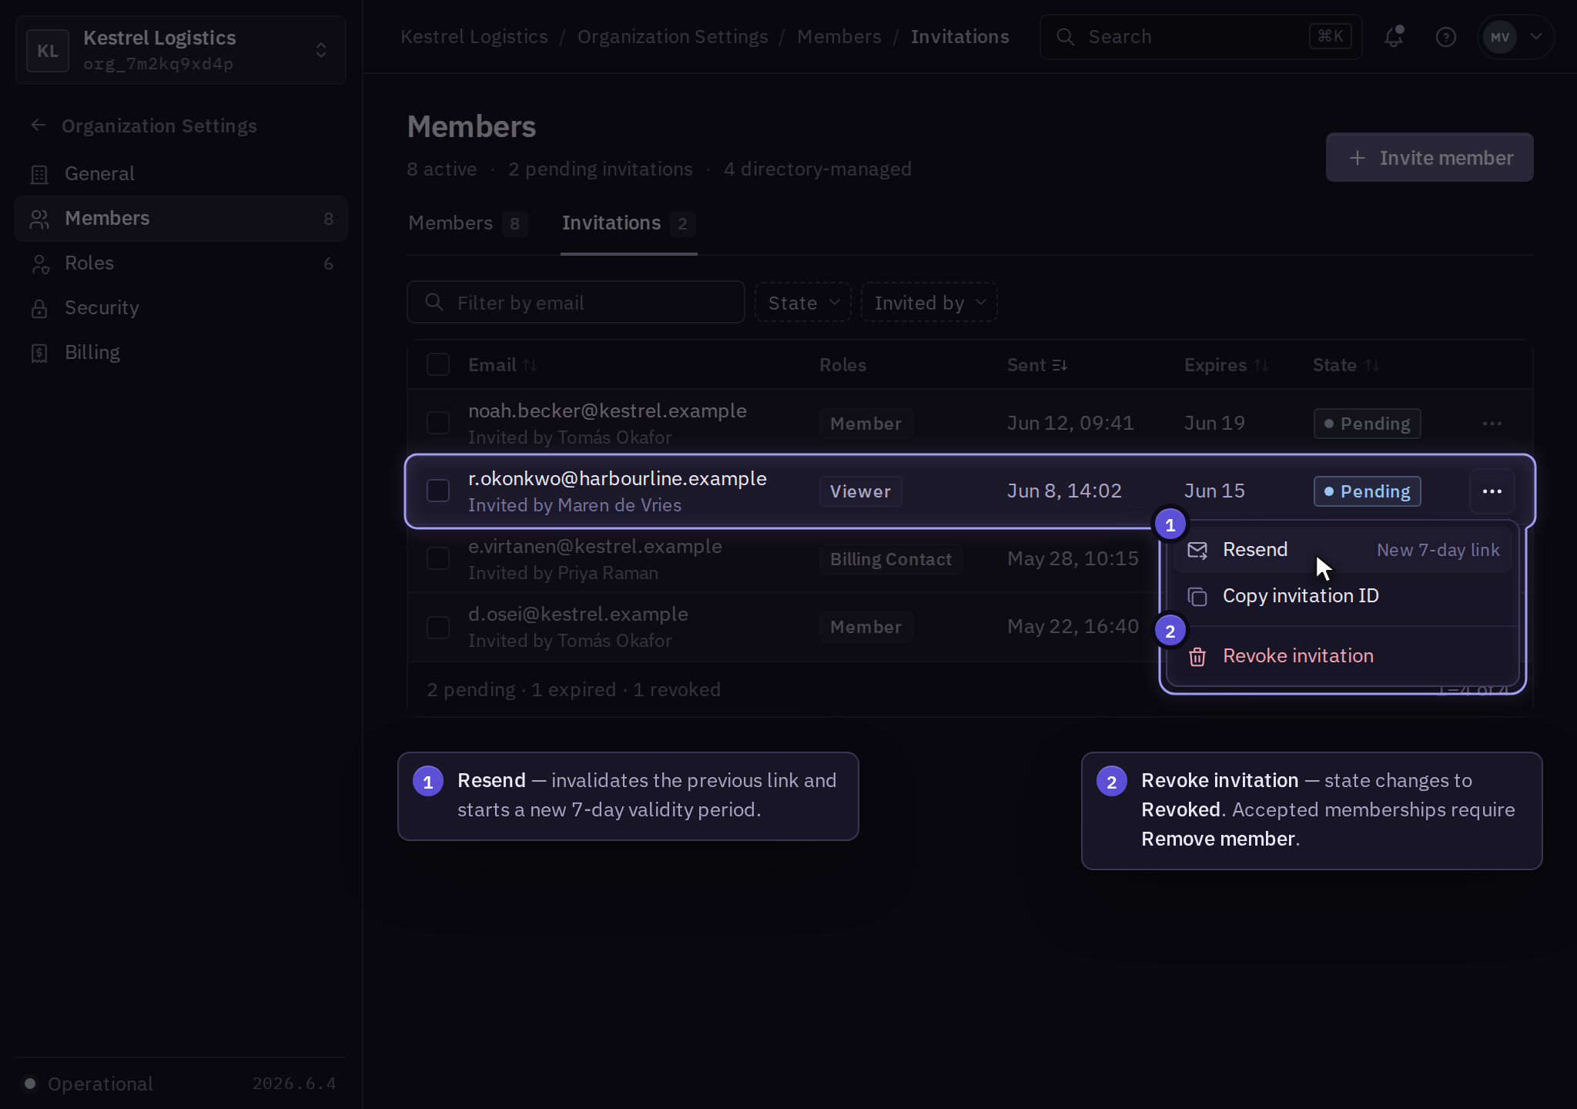
Task: Click the global Search box
Action: coord(1200,36)
